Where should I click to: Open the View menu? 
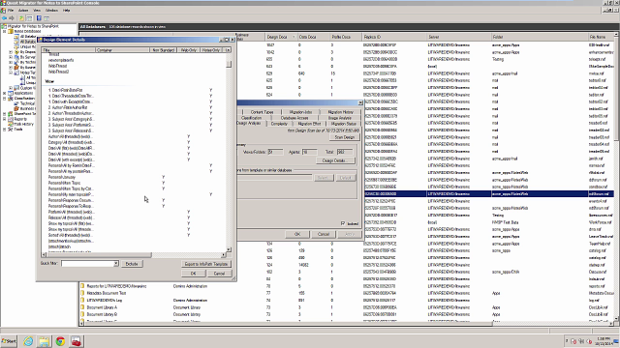pos(37,11)
